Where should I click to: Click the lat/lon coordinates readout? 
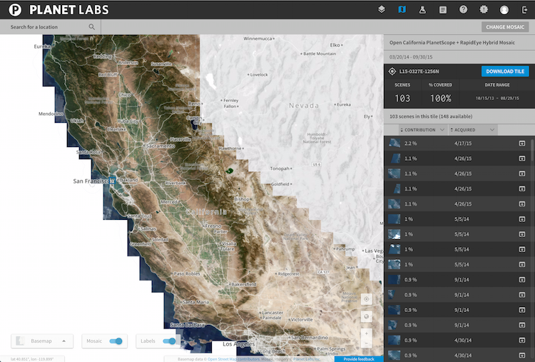pos(31,359)
